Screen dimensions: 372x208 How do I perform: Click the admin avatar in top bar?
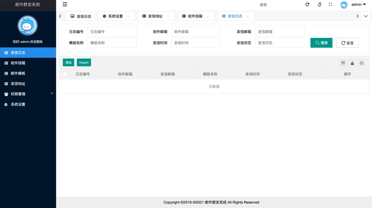point(344,4)
